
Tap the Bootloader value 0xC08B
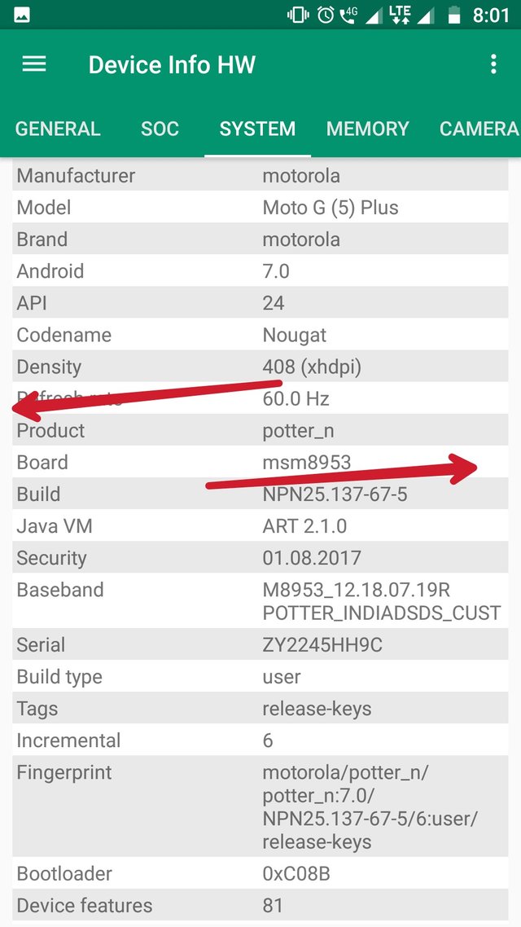click(296, 874)
